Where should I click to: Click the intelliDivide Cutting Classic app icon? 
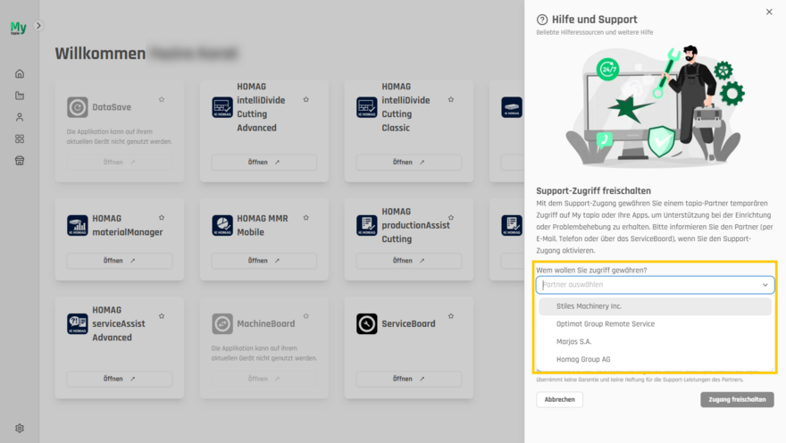pos(367,107)
